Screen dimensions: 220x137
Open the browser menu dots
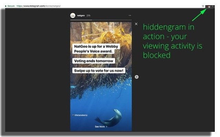(213, 6)
